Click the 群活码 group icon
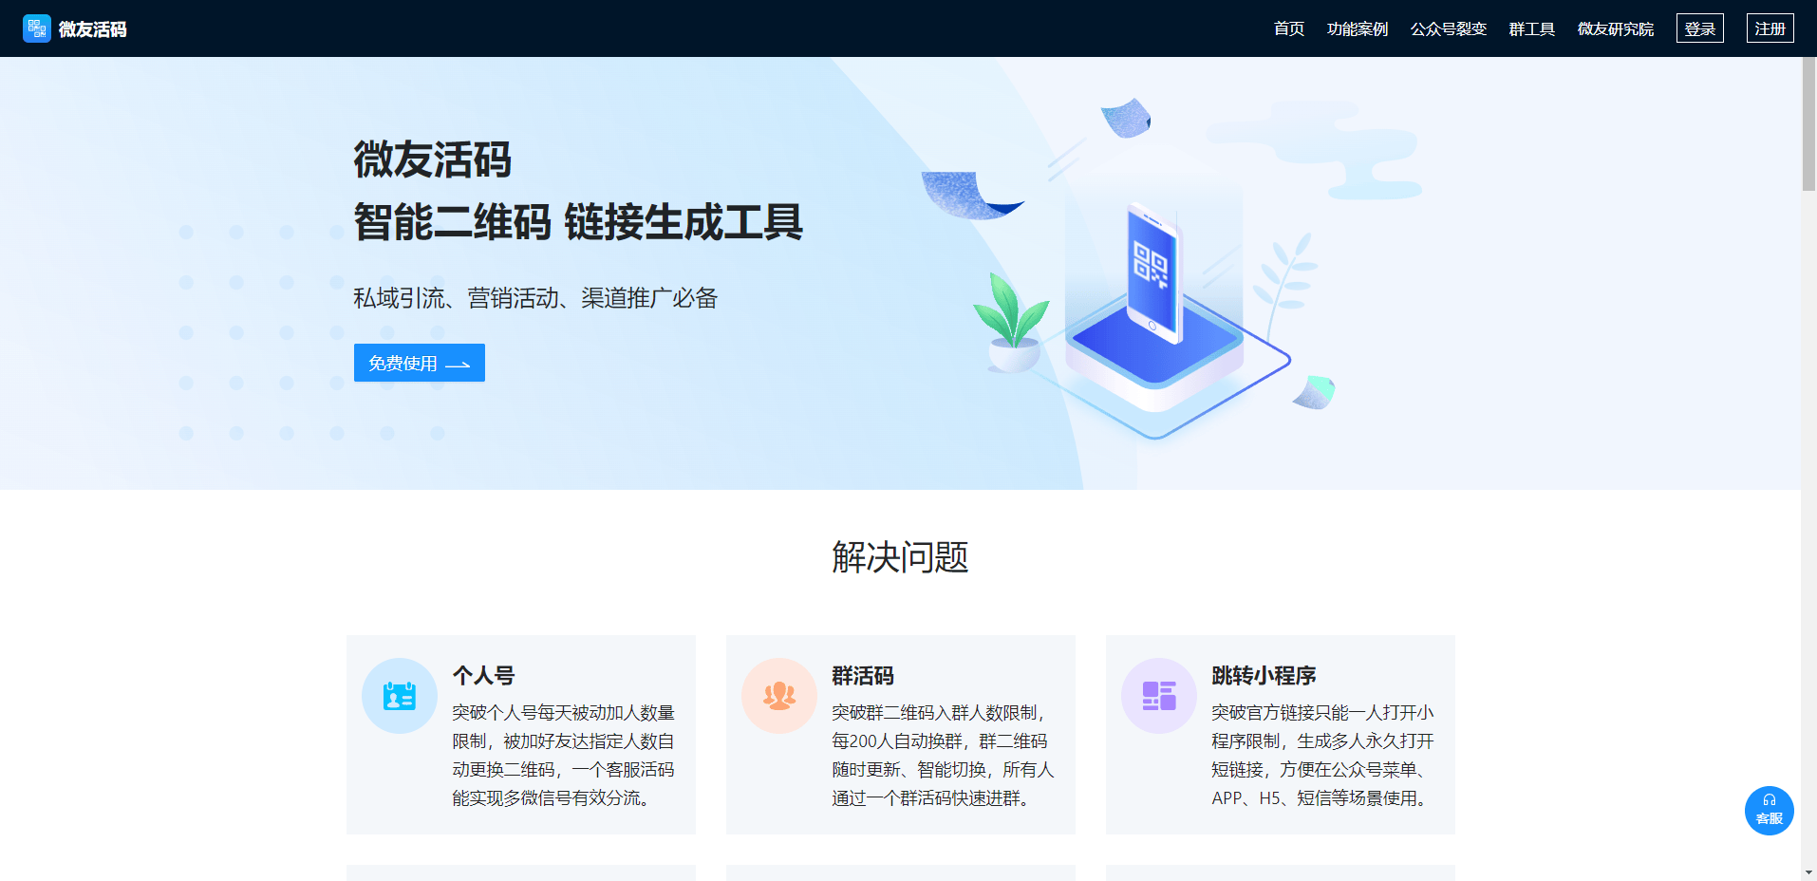This screenshot has height=881, width=1817. (x=778, y=695)
